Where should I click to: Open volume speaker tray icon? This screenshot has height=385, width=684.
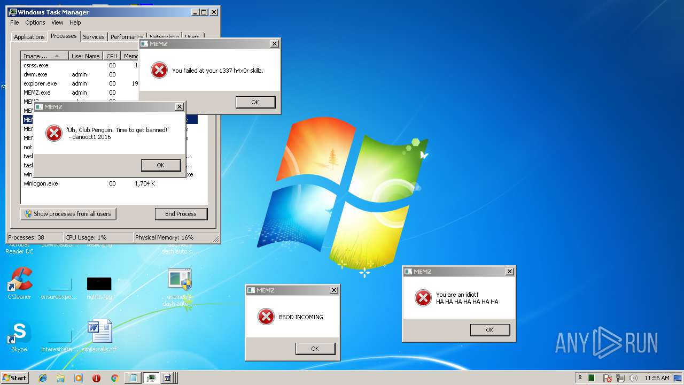click(633, 378)
